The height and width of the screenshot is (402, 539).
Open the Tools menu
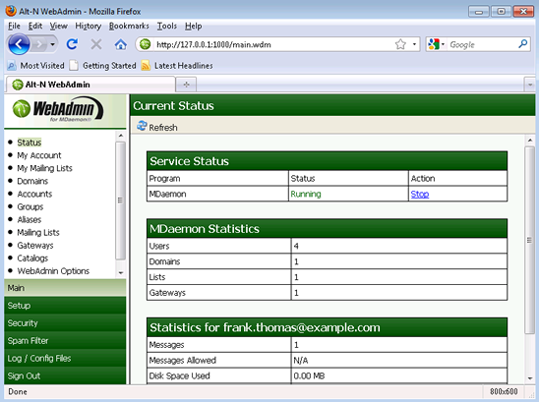pyautogui.click(x=167, y=26)
